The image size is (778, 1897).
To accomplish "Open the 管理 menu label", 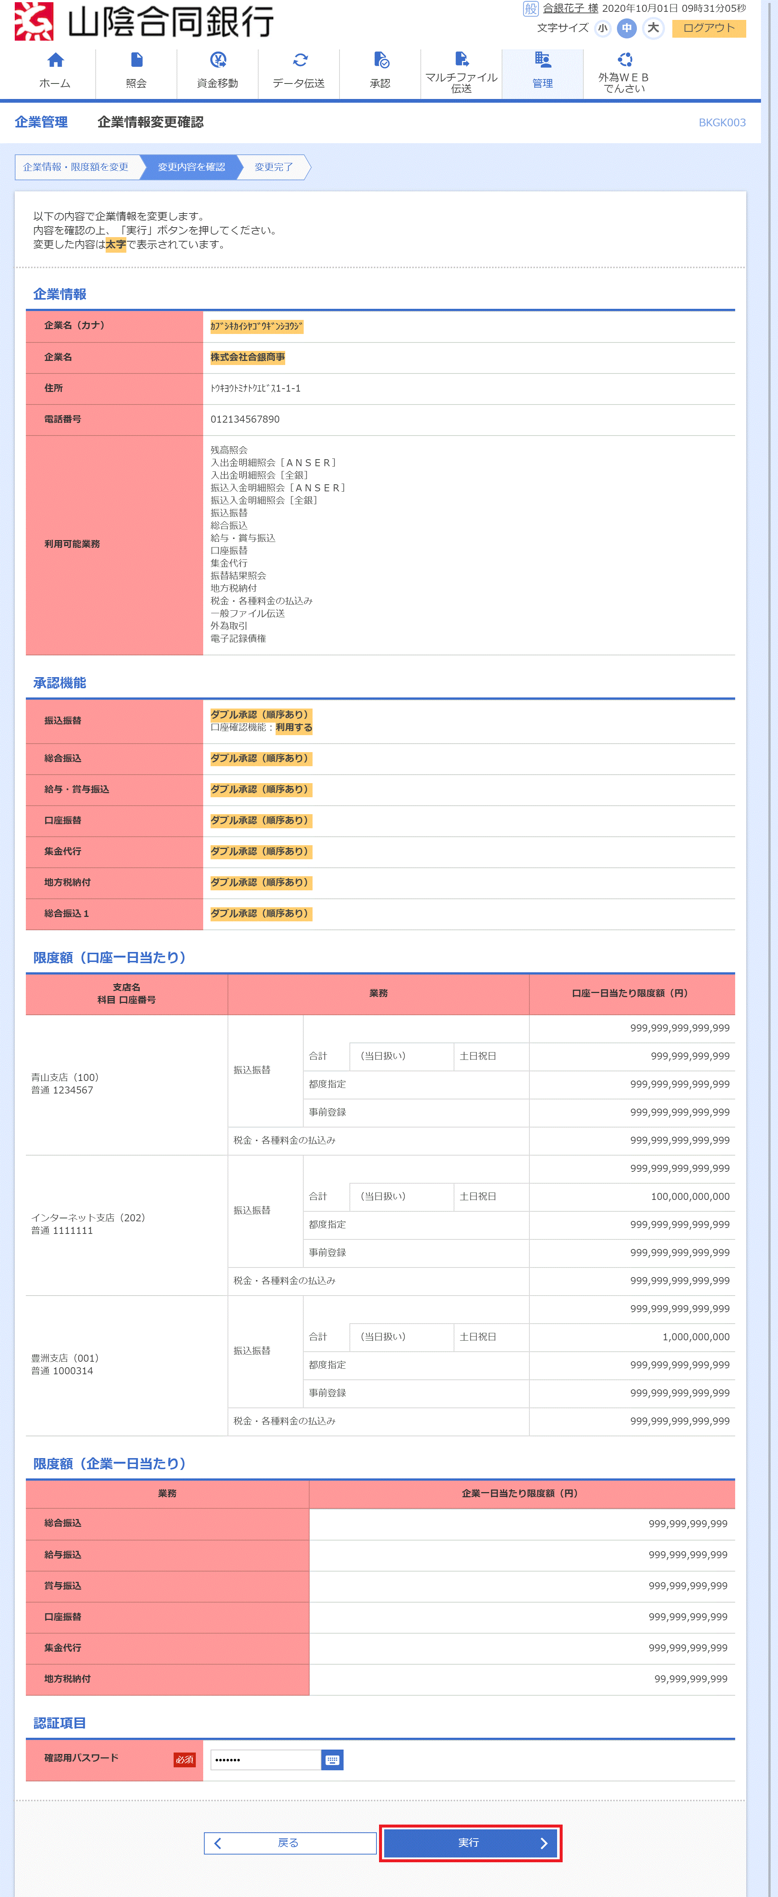I will tap(542, 83).
